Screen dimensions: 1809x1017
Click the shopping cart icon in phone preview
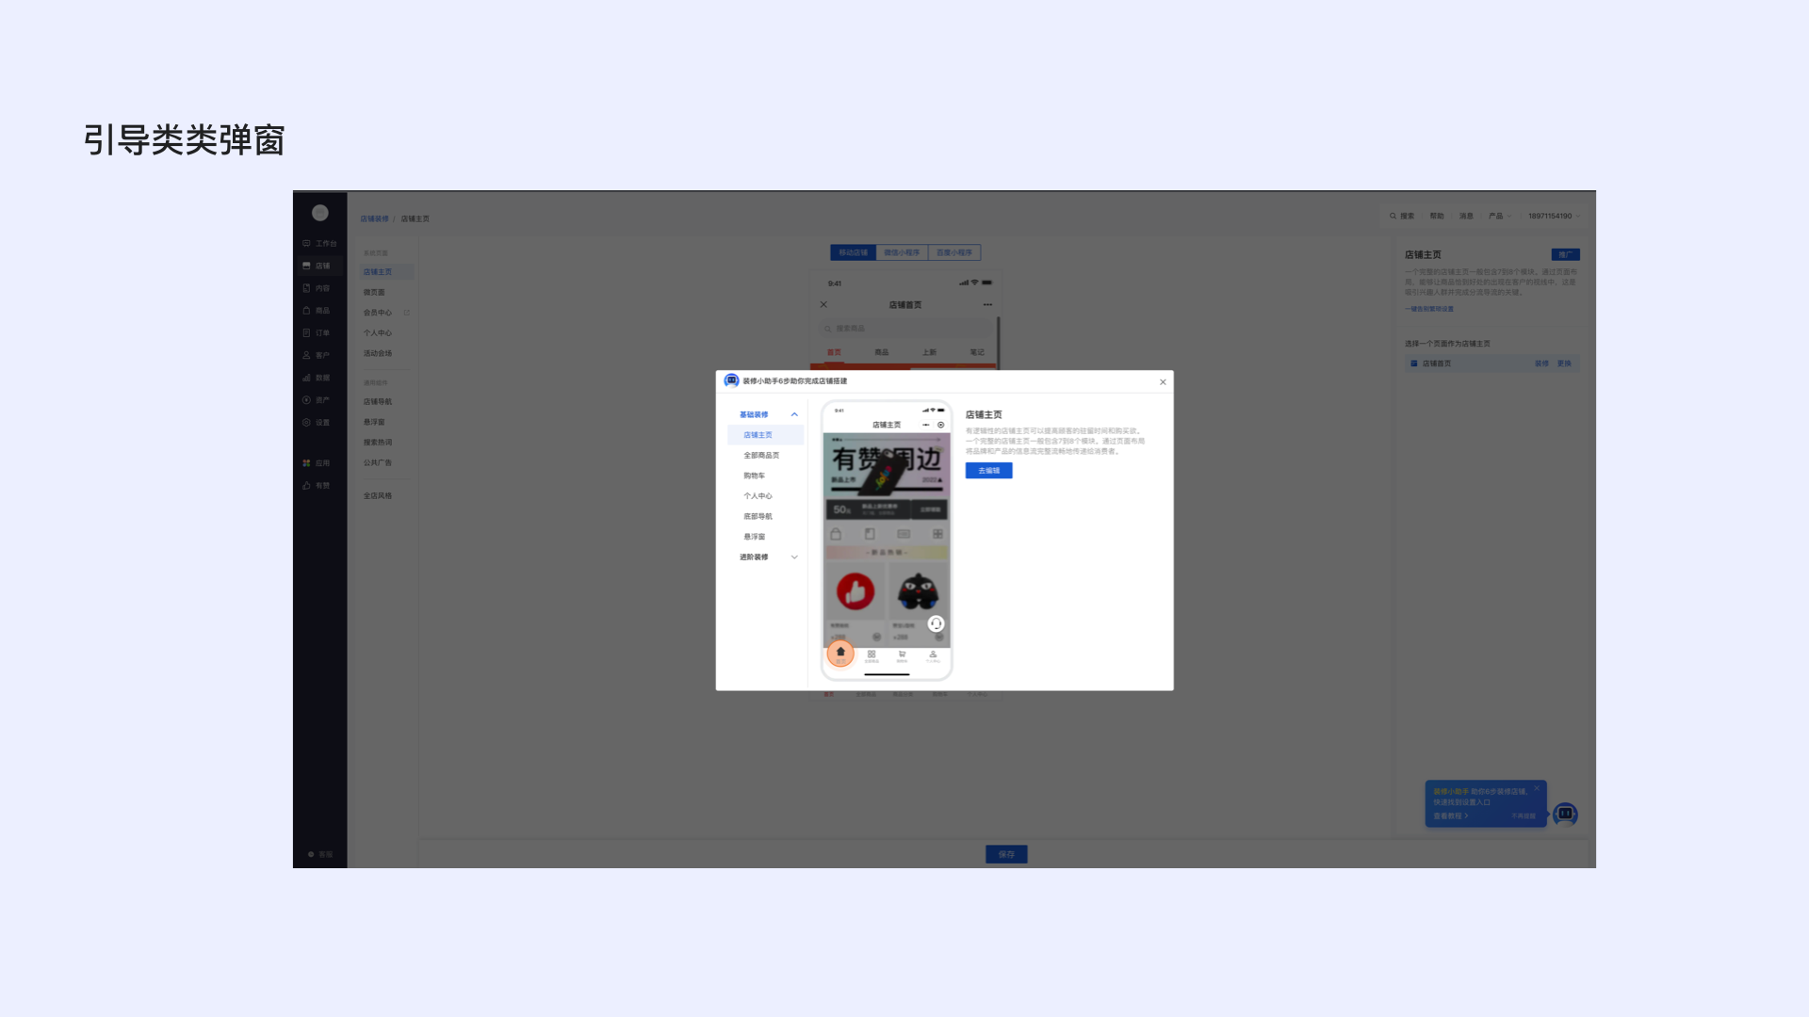[x=902, y=654]
